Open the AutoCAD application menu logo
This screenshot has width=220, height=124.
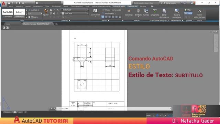point(4,3)
